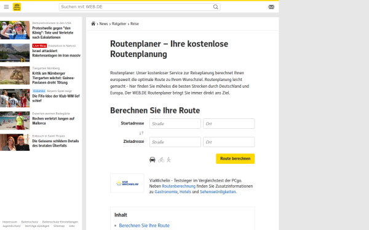Click the Mallorca beach thumbnail

tap(15, 121)
